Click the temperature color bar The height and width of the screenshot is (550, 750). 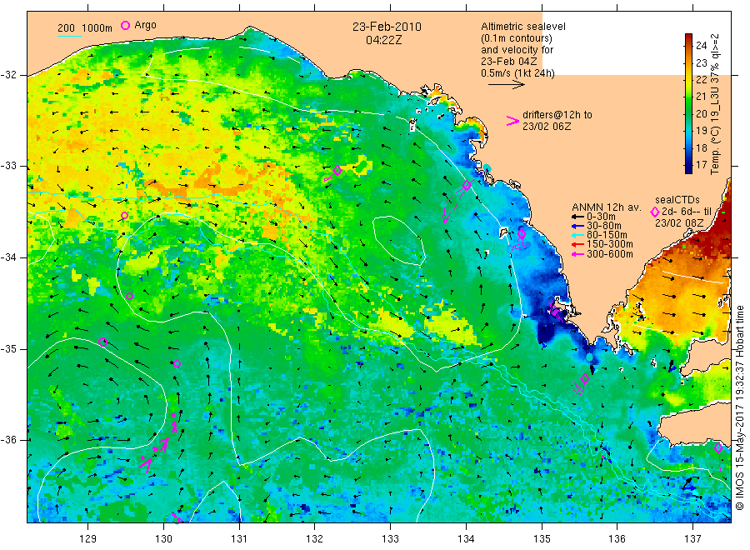(688, 103)
